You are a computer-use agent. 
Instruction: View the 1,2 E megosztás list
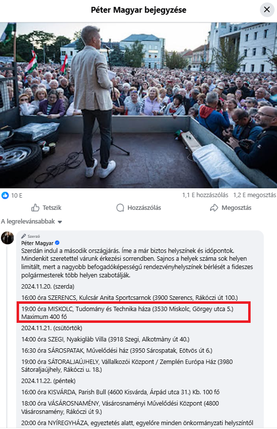255,195
